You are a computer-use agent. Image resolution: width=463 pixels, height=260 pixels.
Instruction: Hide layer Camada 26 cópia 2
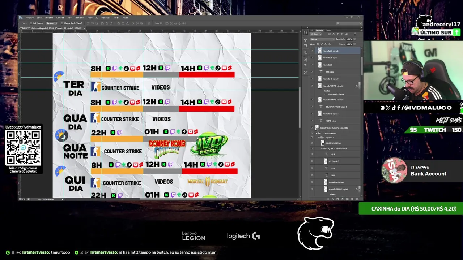(x=312, y=51)
